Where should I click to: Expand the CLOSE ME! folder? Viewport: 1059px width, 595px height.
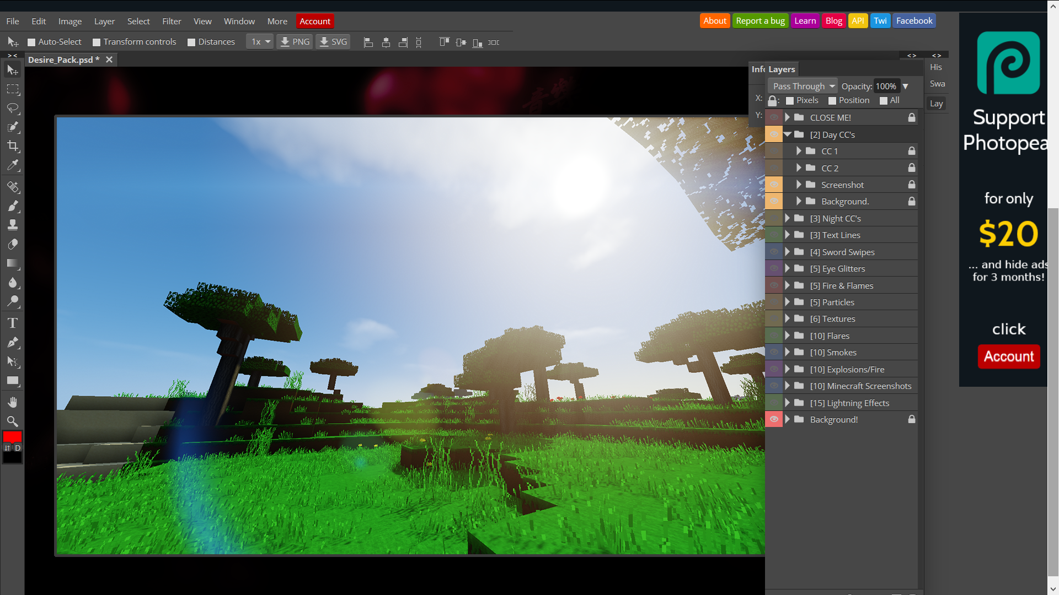pyautogui.click(x=788, y=117)
